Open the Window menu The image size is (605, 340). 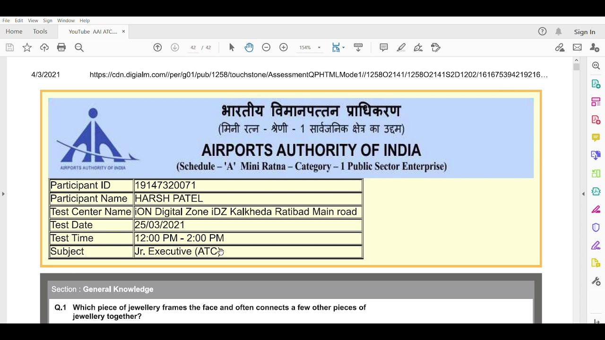click(66, 21)
